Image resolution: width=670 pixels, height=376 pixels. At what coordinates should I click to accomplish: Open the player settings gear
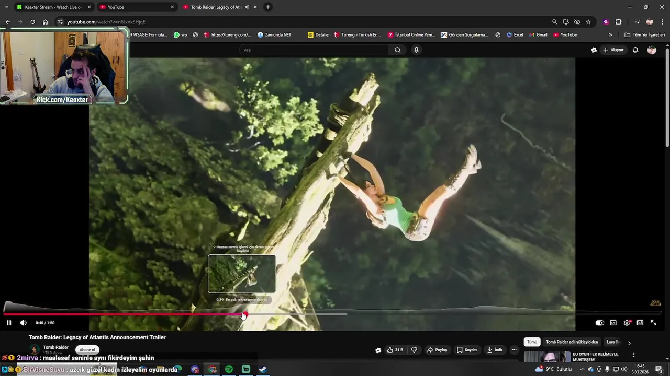click(627, 323)
